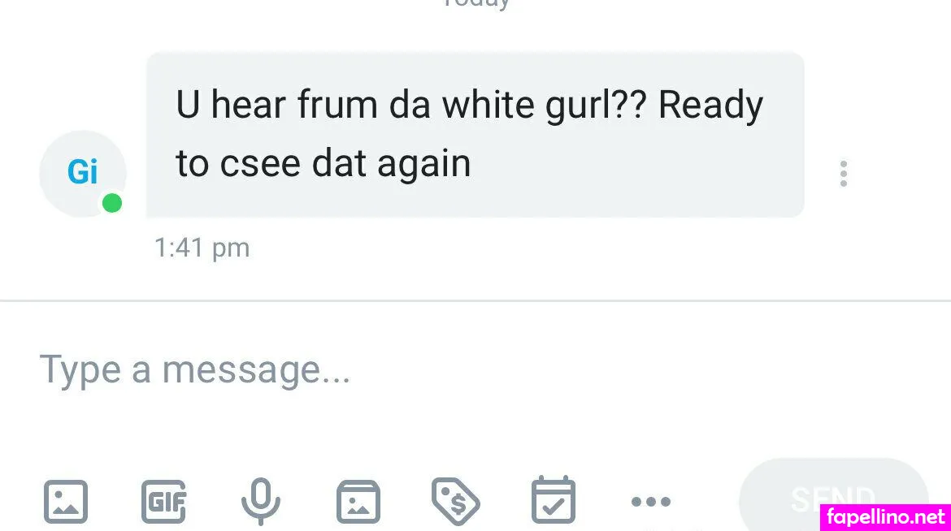
Task: Click the text 'U hear frum da white gurl??'
Action: click(x=411, y=105)
